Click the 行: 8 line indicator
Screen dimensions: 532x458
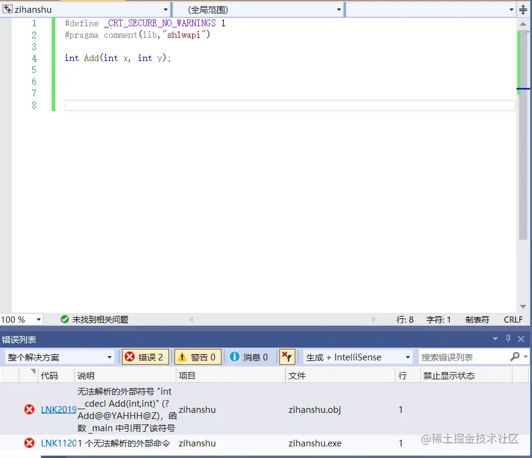pyautogui.click(x=404, y=320)
